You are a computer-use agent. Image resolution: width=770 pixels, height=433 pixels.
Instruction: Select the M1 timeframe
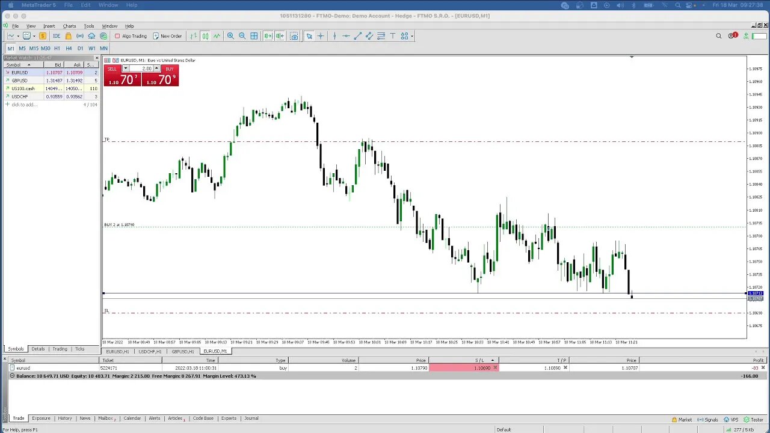pos(11,48)
